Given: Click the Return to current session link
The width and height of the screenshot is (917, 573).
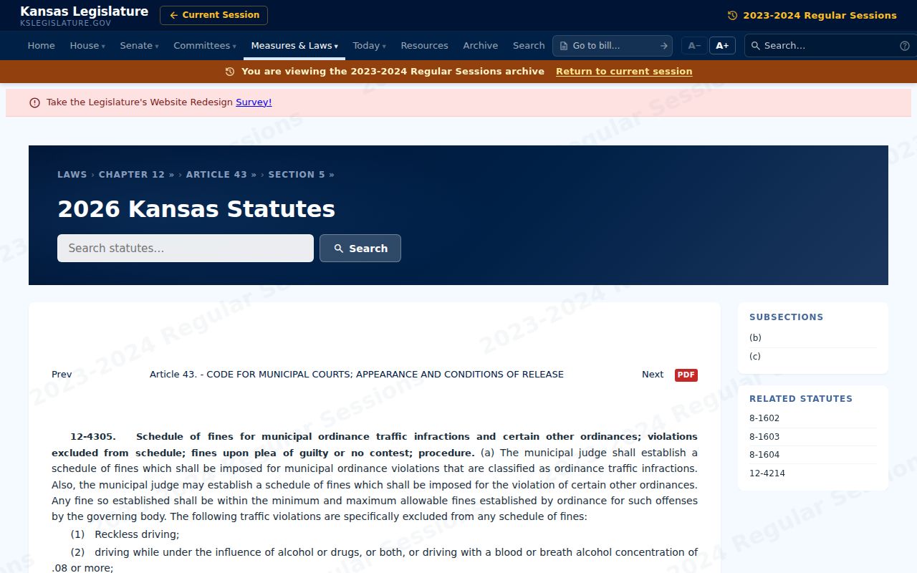Looking at the screenshot, I should 624,72.
